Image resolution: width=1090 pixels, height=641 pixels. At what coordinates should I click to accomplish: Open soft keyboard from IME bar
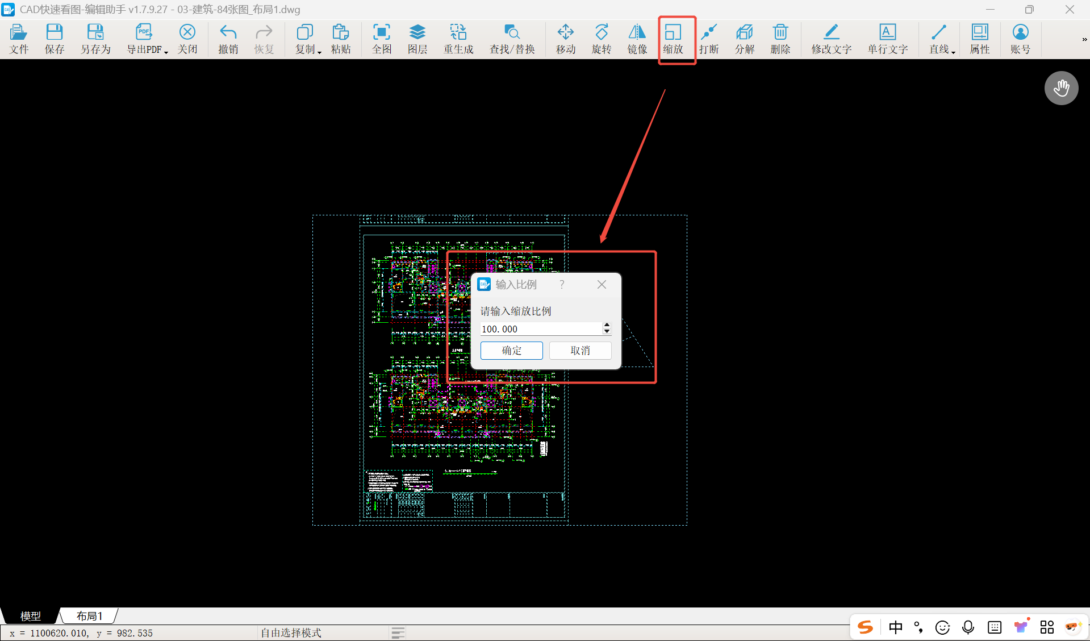click(x=995, y=627)
